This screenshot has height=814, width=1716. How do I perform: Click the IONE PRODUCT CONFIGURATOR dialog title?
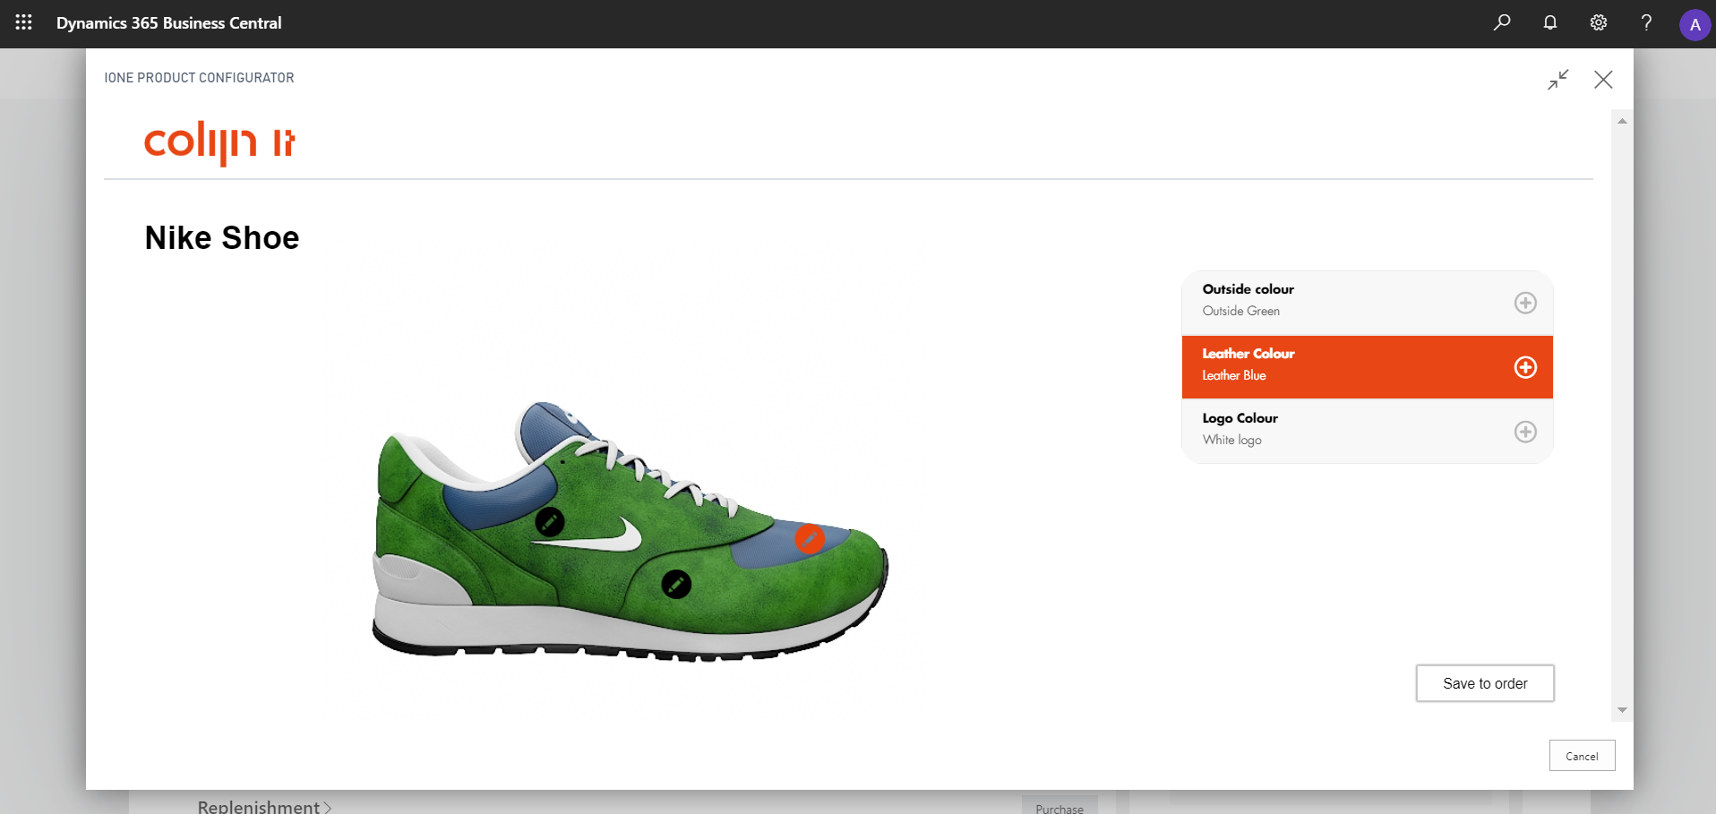(x=199, y=78)
